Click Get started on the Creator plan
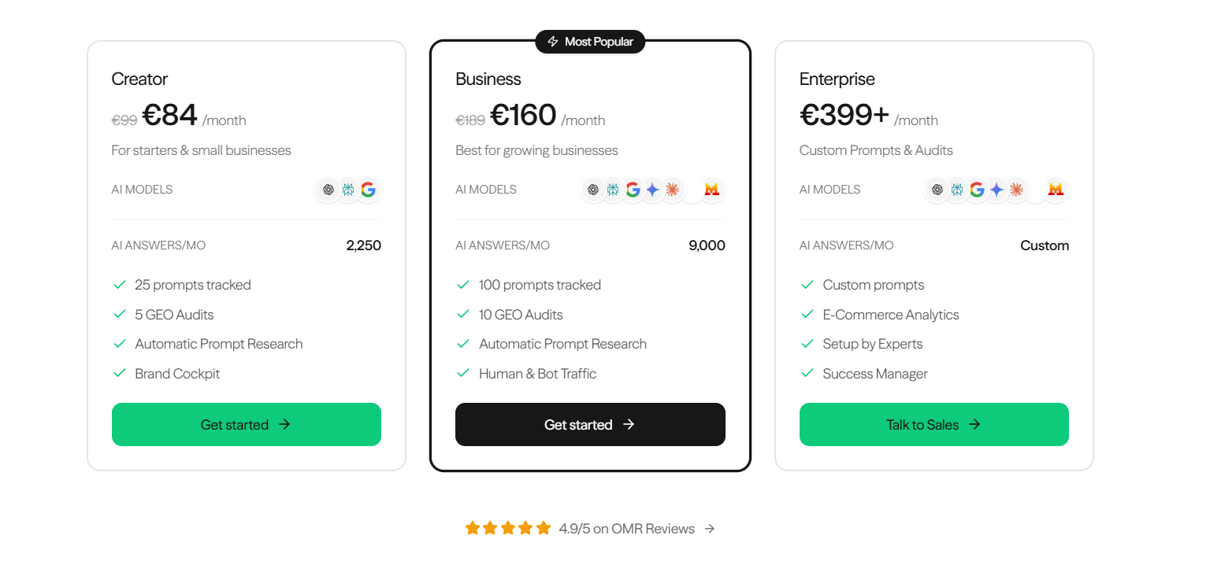 pos(246,425)
